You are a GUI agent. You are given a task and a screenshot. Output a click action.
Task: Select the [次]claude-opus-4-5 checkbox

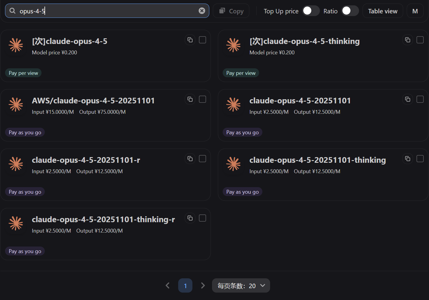[202, 40]
